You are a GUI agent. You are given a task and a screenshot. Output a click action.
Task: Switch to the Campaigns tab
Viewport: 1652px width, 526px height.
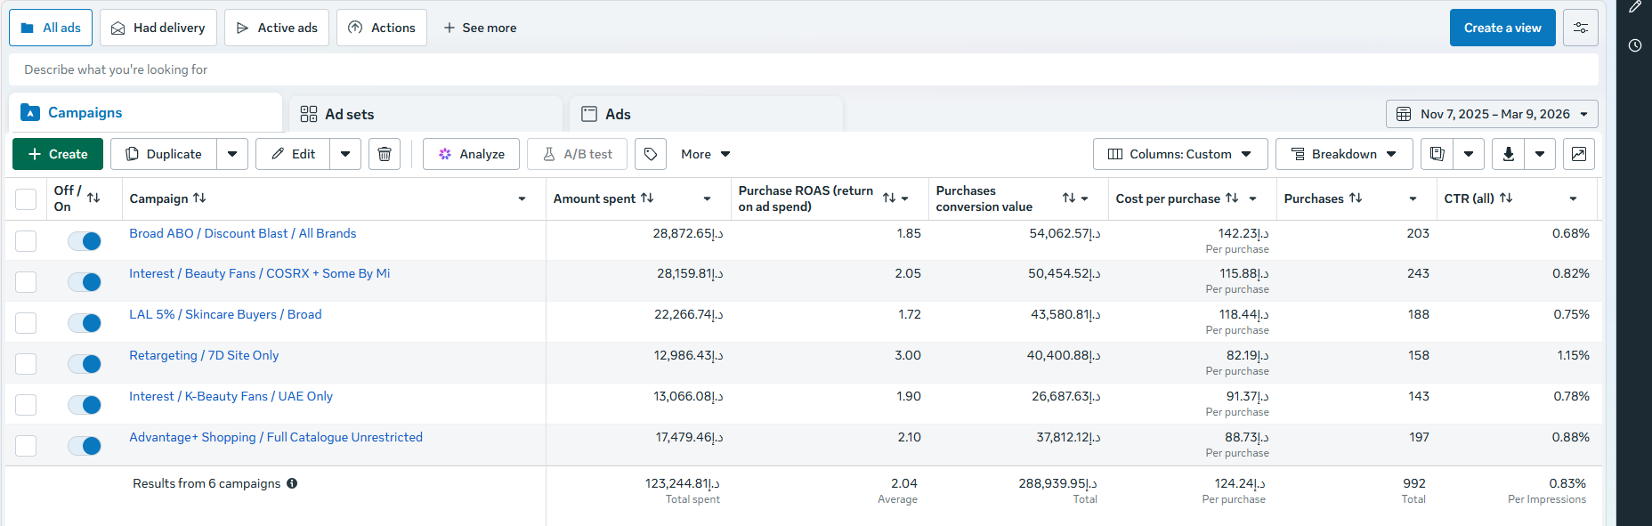pos(145,113)
